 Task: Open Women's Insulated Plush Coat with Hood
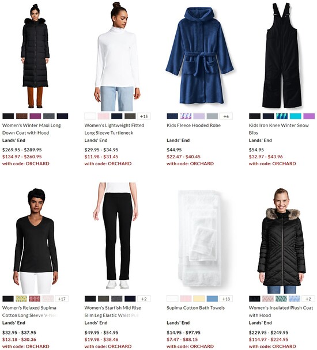[281, 311]
